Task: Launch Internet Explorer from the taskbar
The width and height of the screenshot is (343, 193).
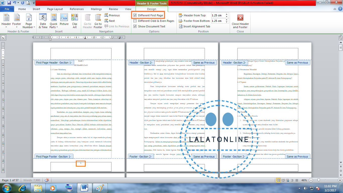Action: [22, 188]
